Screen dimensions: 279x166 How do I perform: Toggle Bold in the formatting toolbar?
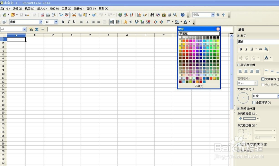pos(62,22)
